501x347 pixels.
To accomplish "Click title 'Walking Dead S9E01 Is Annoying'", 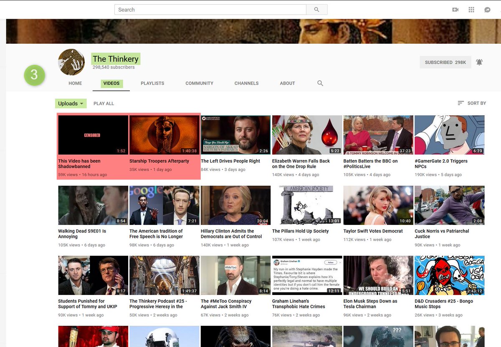I will click(x=82, y=234).
